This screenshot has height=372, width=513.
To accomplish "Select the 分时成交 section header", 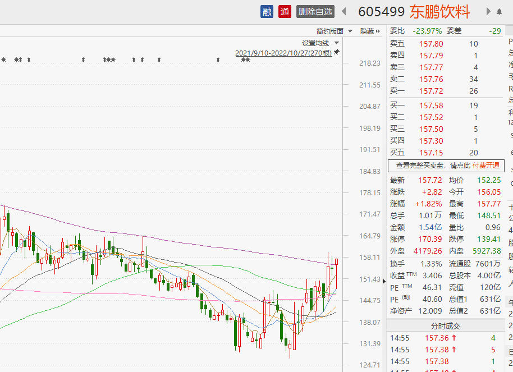I will tap(445, 326).
